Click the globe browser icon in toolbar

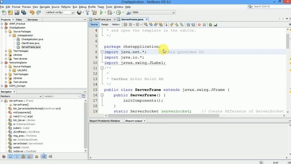79,12
